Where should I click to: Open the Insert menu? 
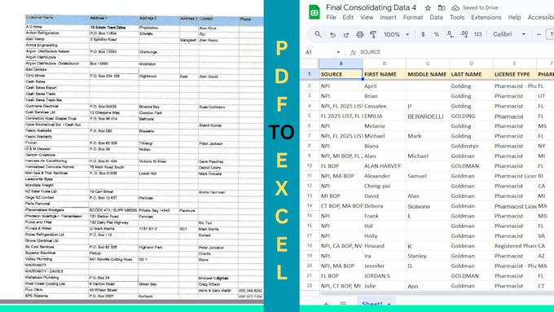pyautogui.click(x=388, y=17)
